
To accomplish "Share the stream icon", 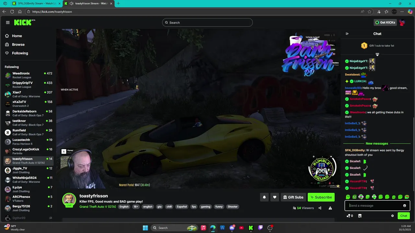I will [320, 208].
